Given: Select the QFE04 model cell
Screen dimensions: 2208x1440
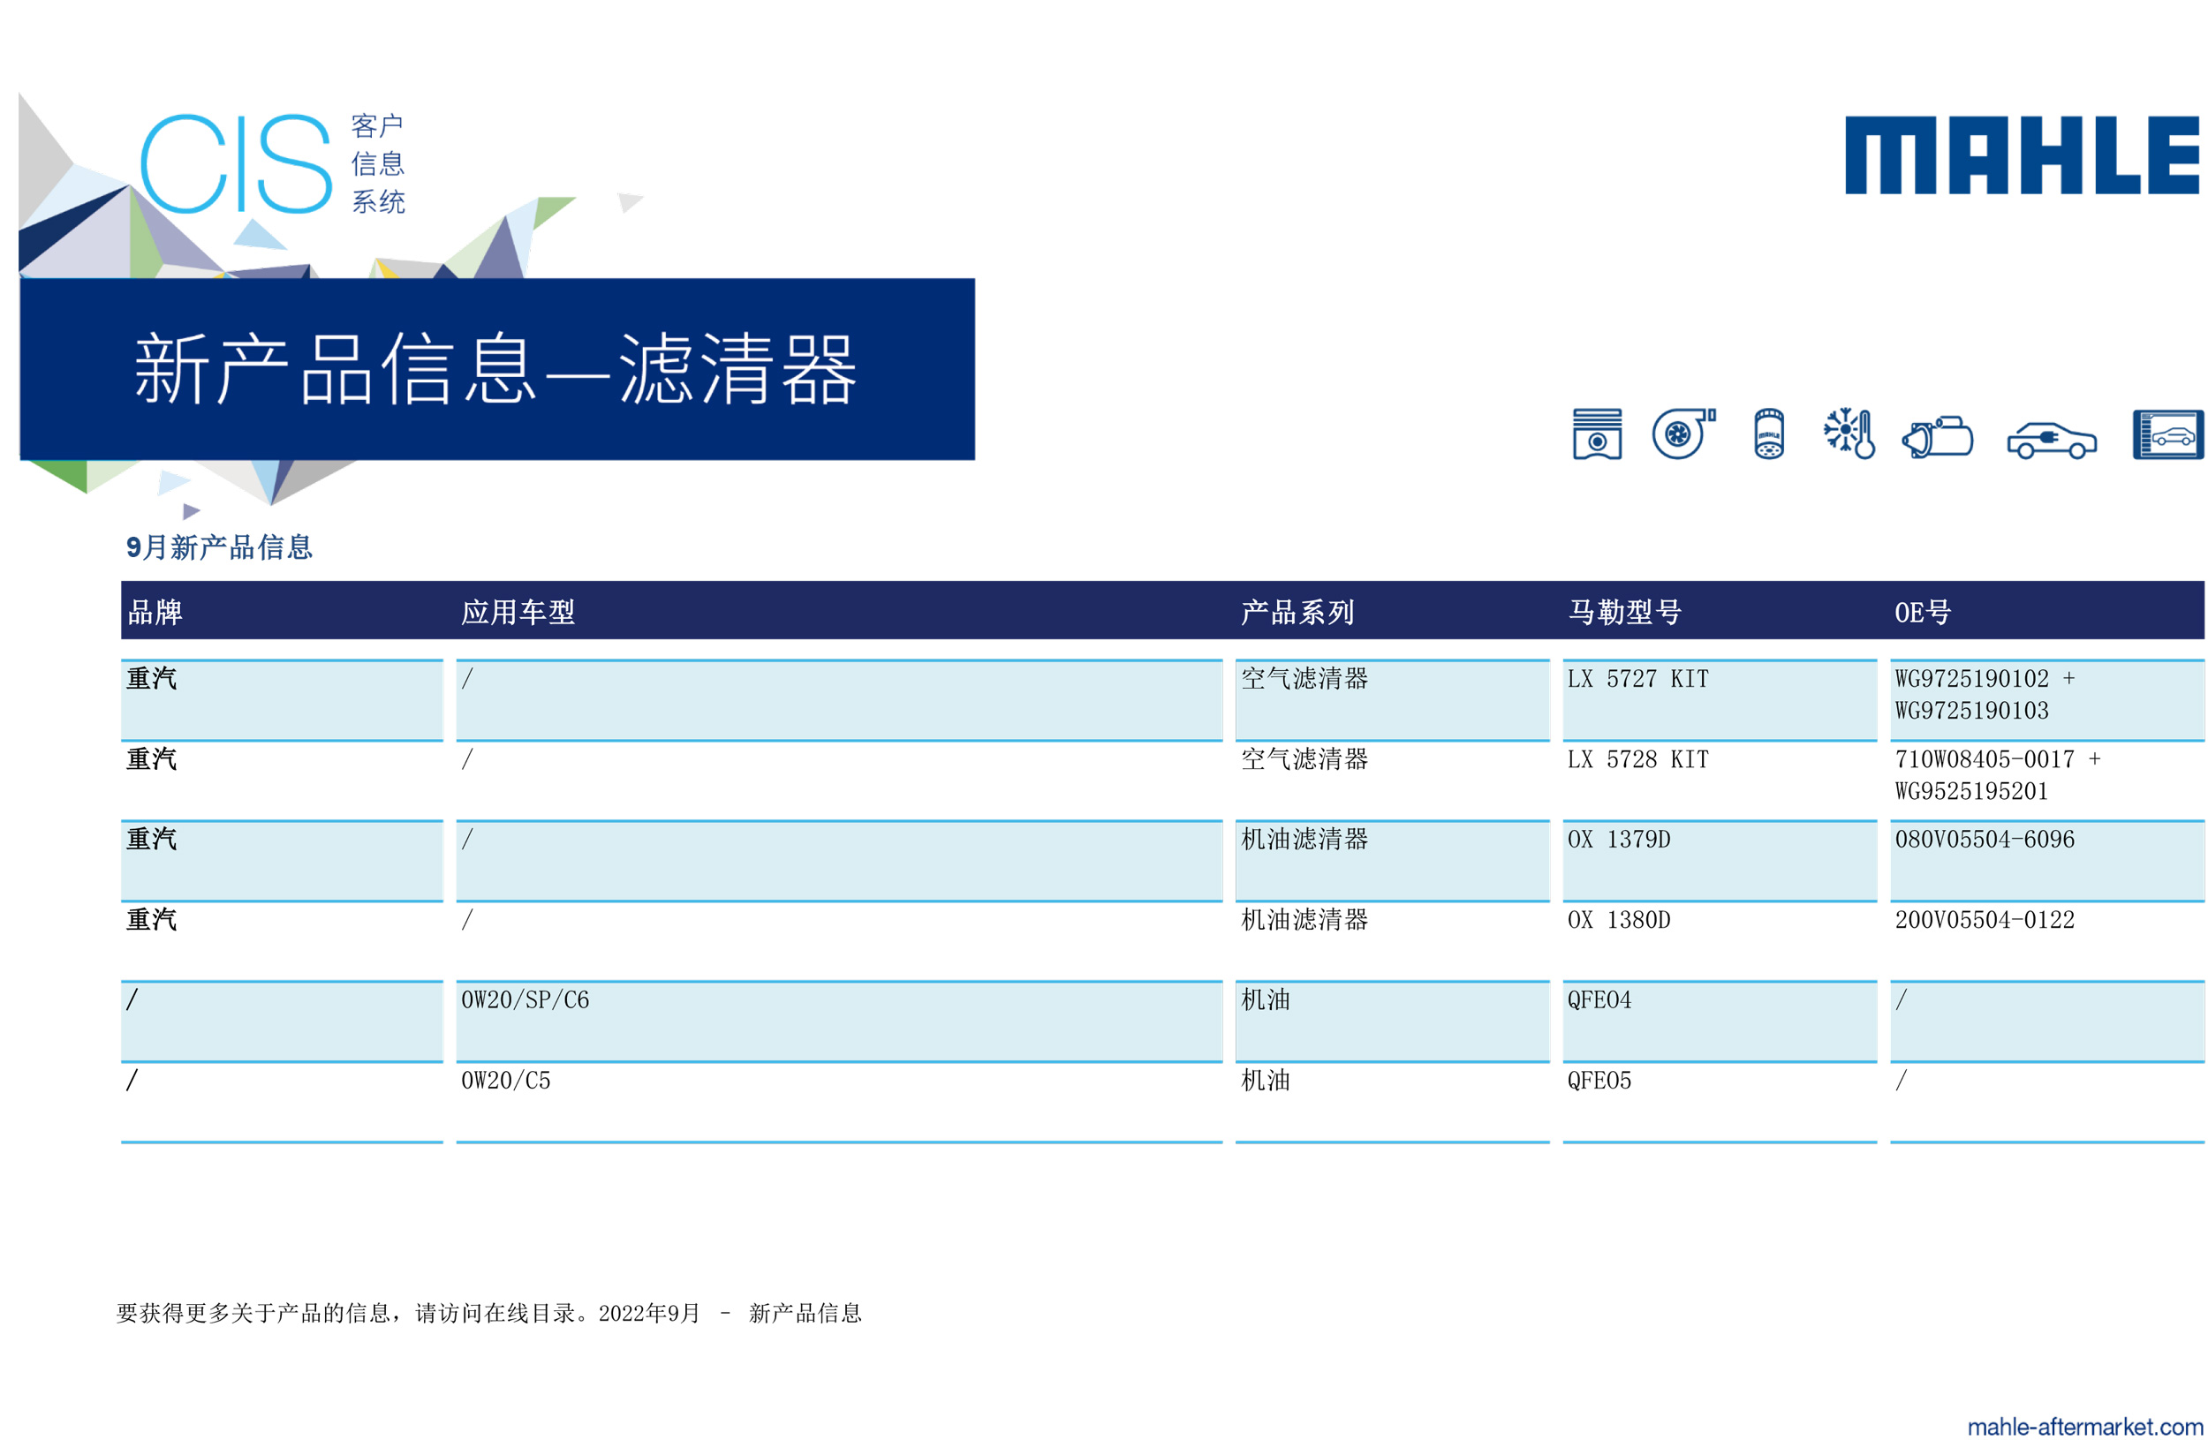Looking at the screenshot, I should 1719,1021.
